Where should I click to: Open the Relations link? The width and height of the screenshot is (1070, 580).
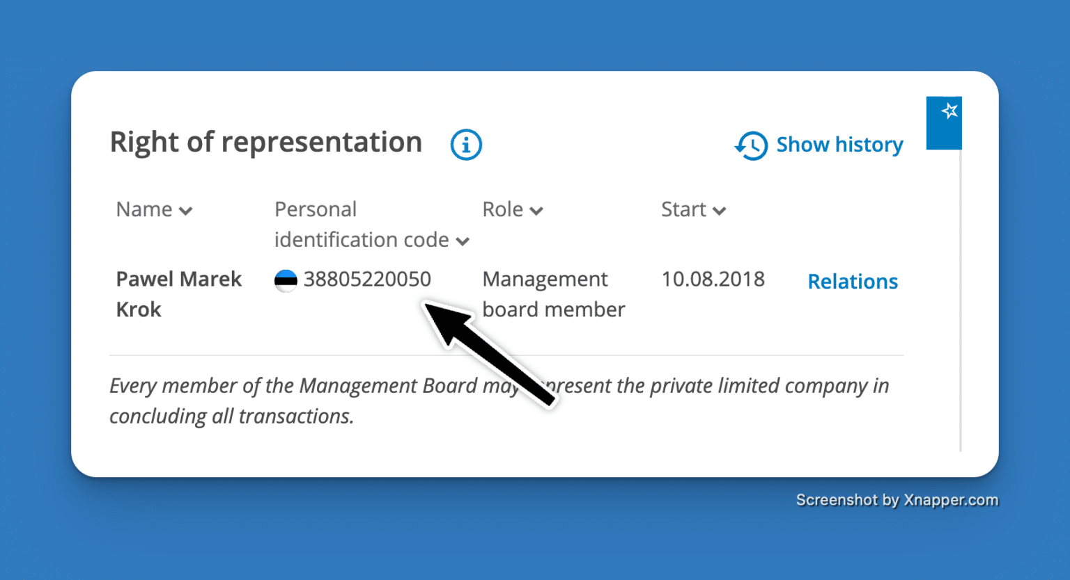click(x=853, y=282)
